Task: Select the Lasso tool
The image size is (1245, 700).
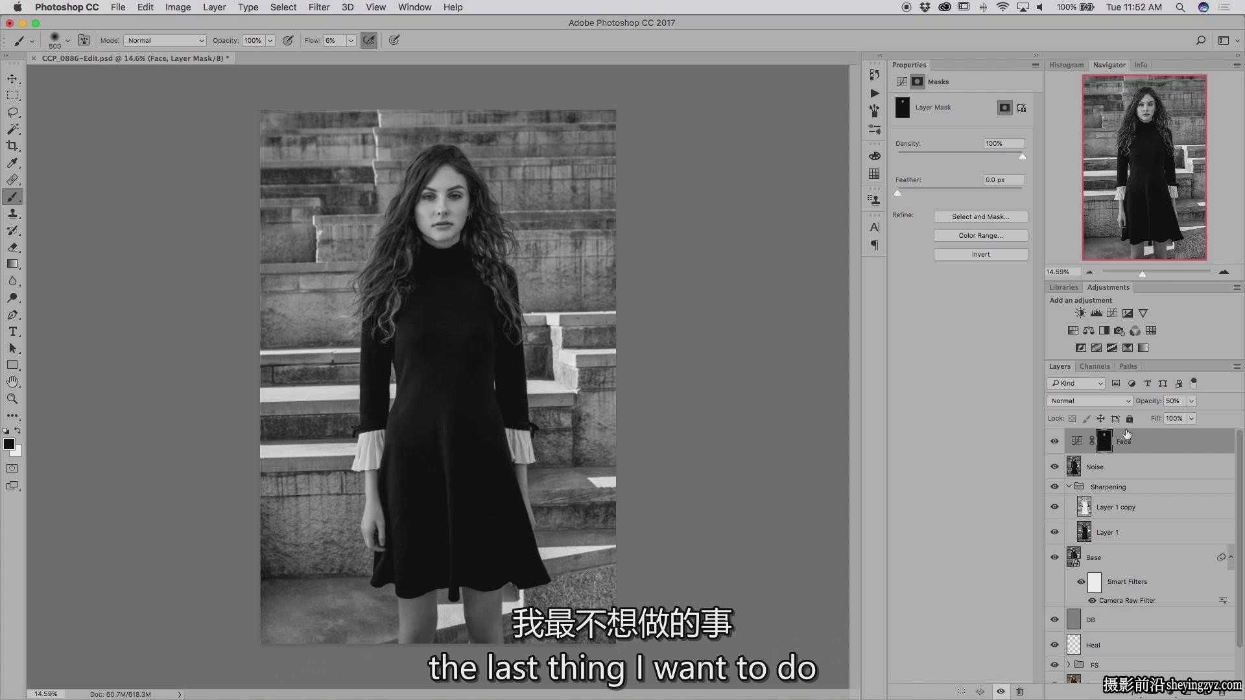Action: (x=12, y=112)
